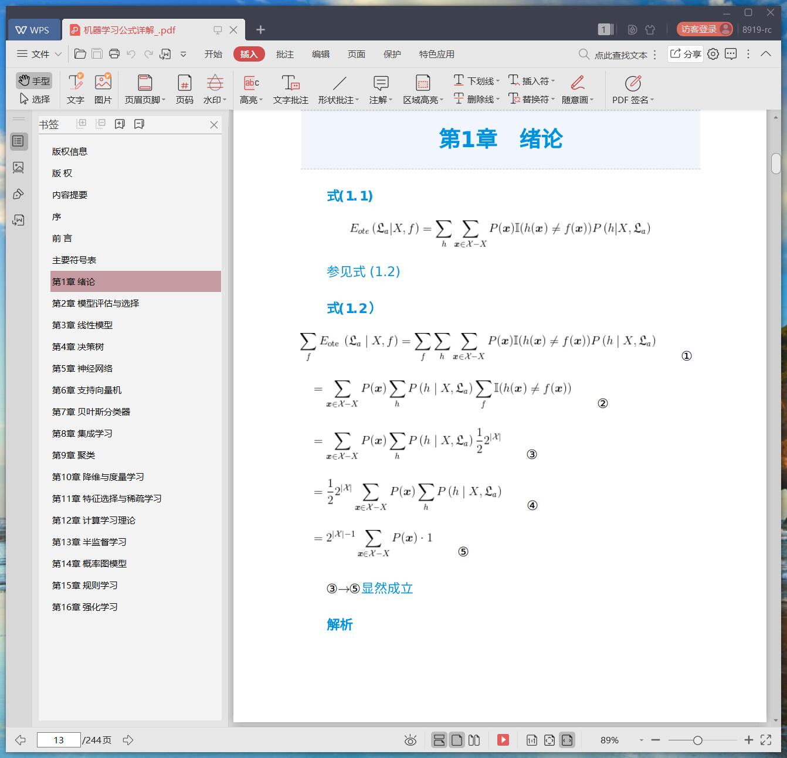The image size is (787, 758).
Task: Toggle single page view mode
Action: pyautogui.click(x=457, y=740)
